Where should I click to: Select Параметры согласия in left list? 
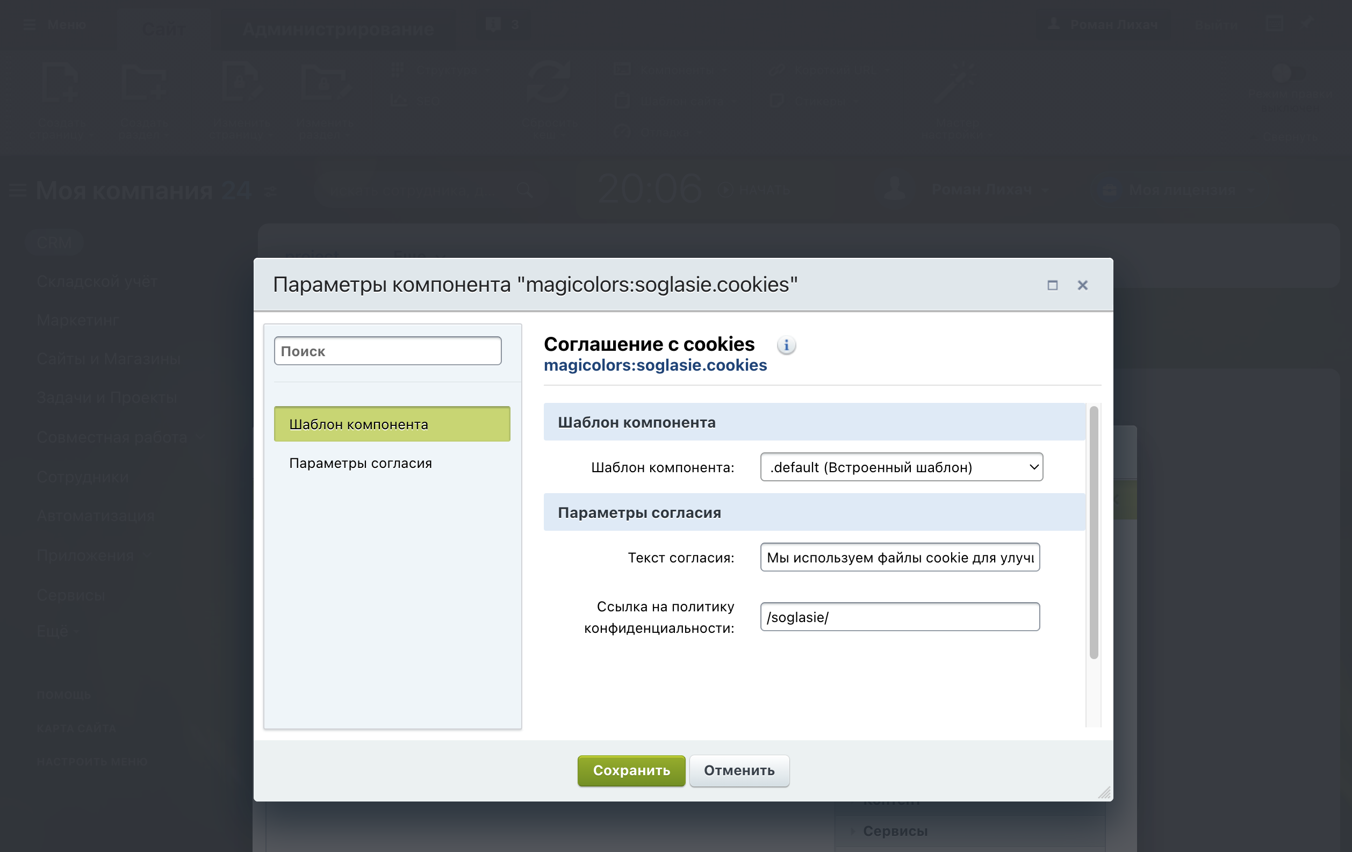click(361, 463)
